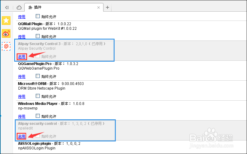The height and width of the screenshot is (154, 247).
Task: Disable Microsoft DRM via 停用 link
Action: [22, 97]
